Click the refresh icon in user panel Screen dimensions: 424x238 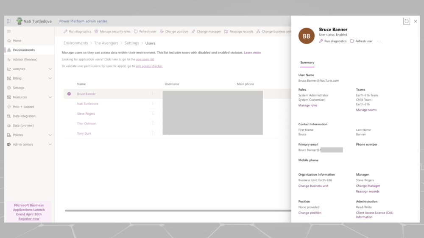pyautogui.click(x=406, y=21)
